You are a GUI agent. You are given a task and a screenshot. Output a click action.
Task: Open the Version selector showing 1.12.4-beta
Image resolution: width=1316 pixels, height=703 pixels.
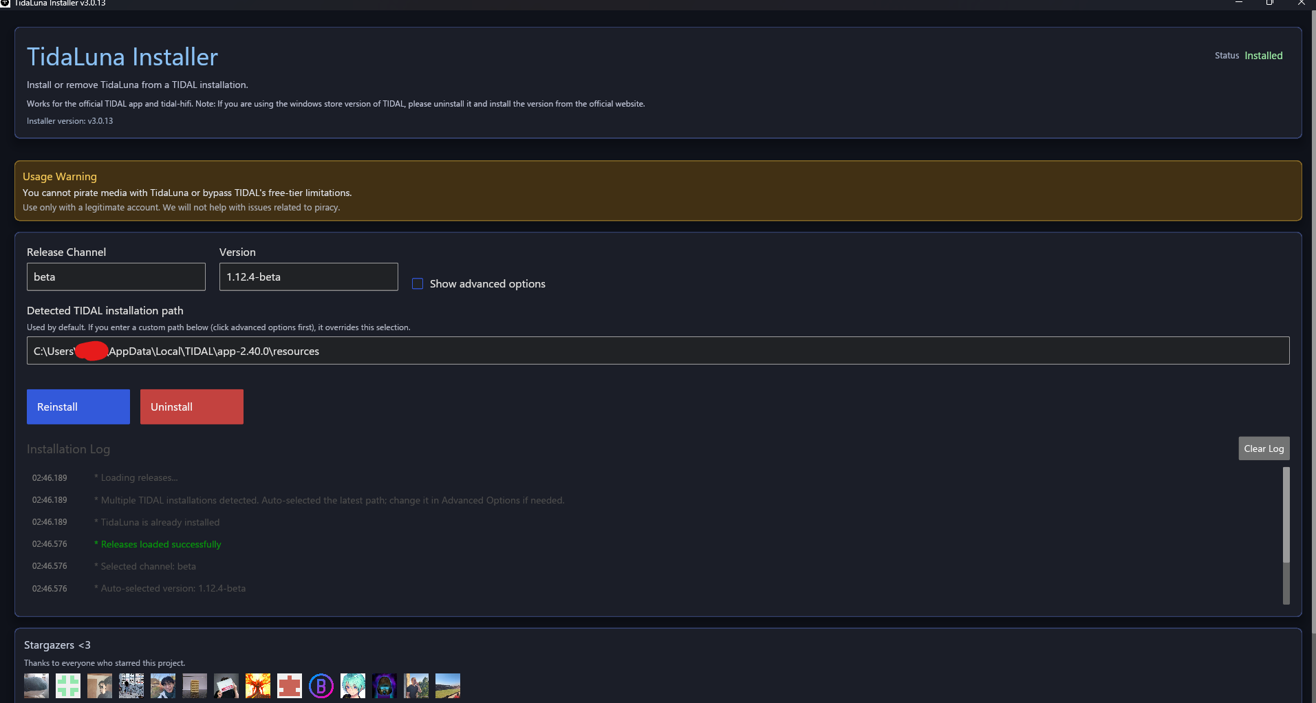tap(308, 277)
